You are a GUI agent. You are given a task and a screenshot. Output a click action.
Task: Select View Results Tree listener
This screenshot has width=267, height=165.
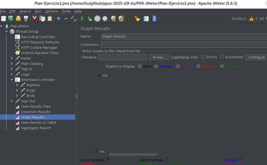36,106
